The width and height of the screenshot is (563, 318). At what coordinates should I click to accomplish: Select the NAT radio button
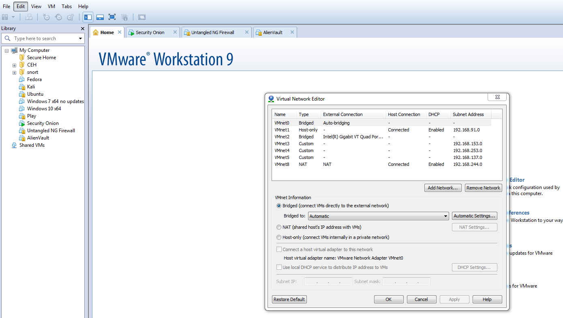pyautogui.click(x=279, y=227)
